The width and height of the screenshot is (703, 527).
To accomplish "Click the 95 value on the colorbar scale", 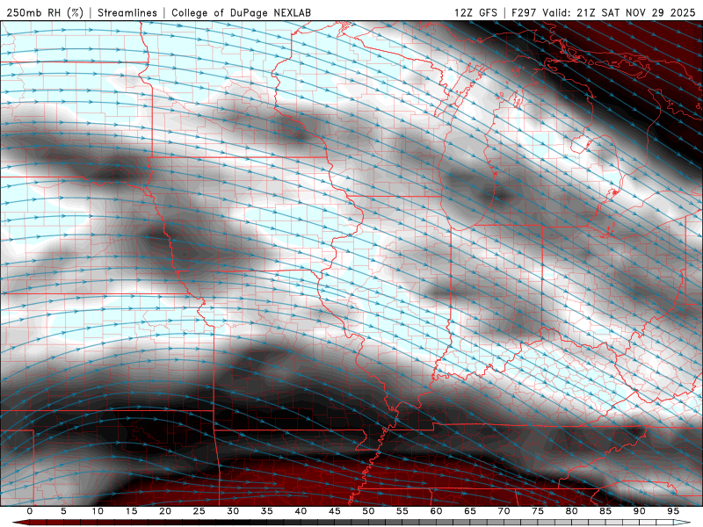I will (673, 511).
